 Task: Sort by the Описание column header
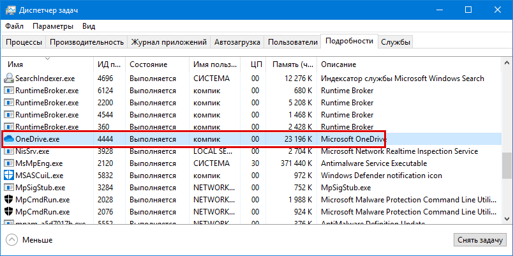409,64
